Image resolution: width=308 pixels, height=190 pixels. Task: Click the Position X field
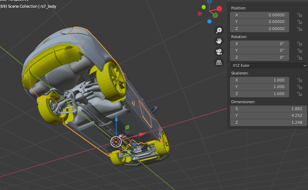(260, 15)
